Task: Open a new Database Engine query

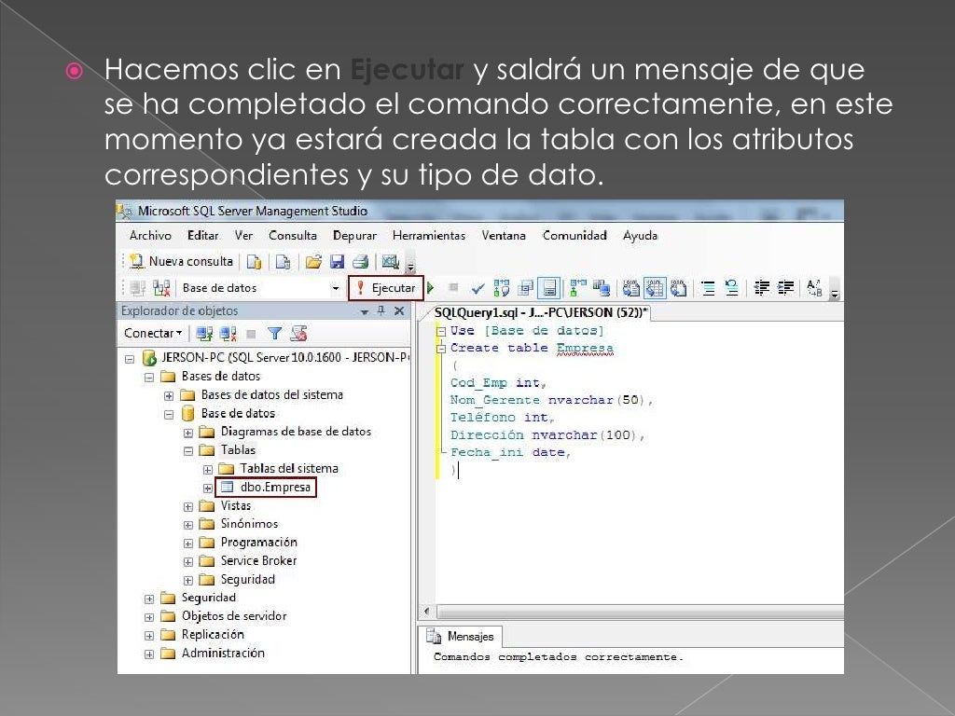Action: coord(254,262)
